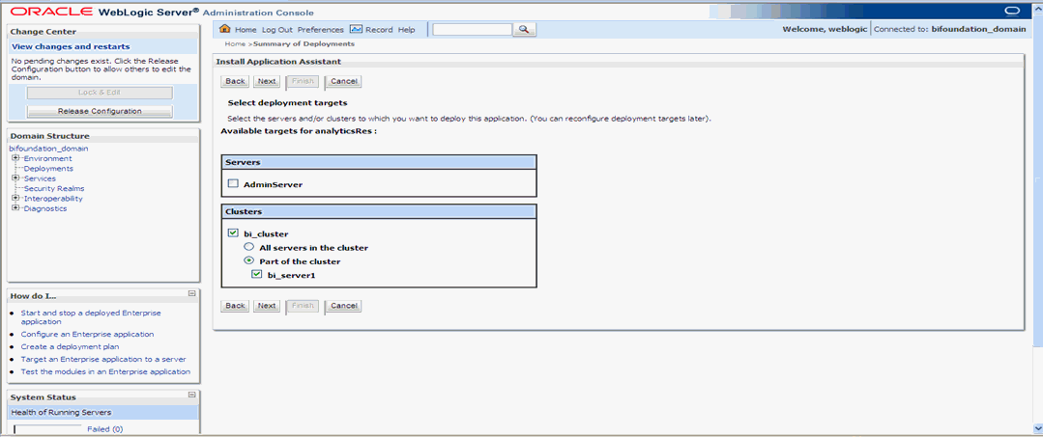Open Create a deployment plan link
Screen dimensions: 1043x437
pyautogui.click(x=70, y=346)
